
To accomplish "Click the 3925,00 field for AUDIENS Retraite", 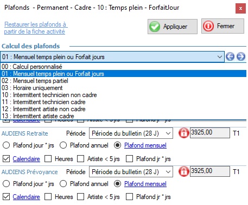I will click(x=210, y=133).
